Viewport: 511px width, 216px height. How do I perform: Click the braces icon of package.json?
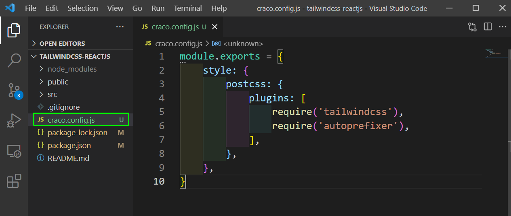tap(40, 145)
